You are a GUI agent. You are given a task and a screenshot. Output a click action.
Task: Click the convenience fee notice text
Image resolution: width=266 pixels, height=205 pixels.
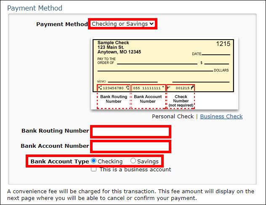point(130,194)
